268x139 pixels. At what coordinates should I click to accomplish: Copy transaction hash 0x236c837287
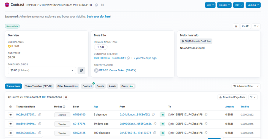point(40,115)
